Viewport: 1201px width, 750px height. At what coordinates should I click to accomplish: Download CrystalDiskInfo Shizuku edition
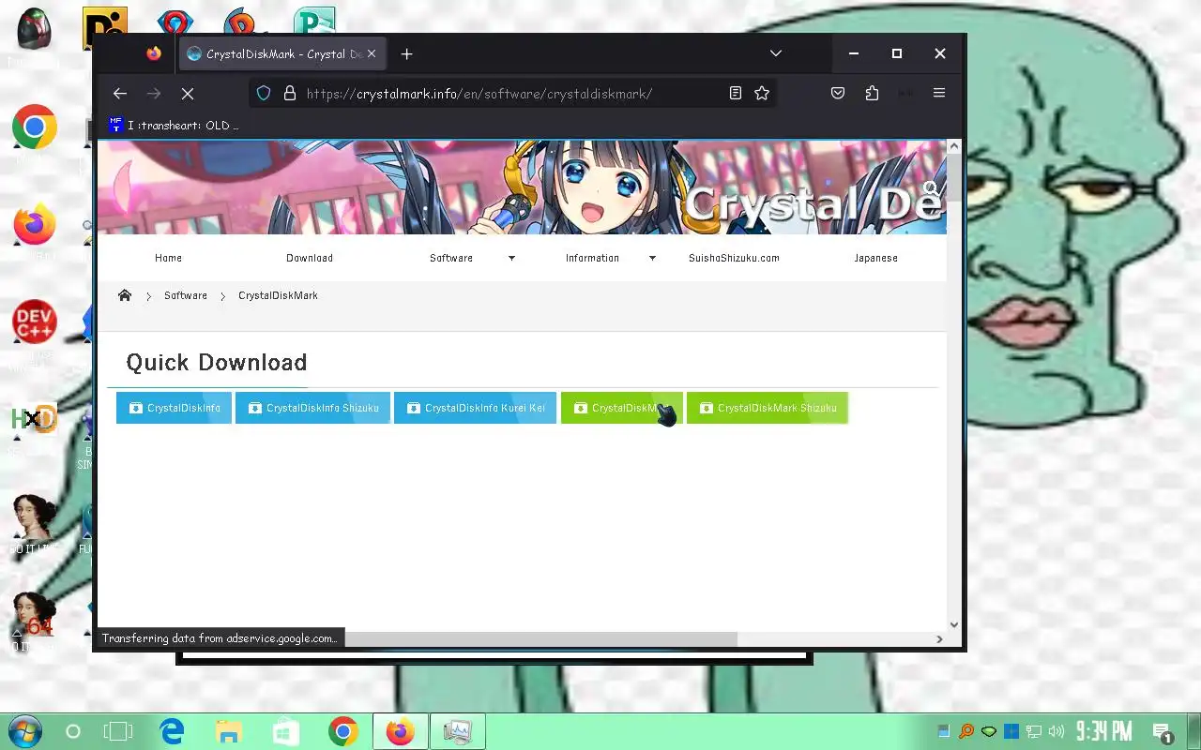[312, 408]
